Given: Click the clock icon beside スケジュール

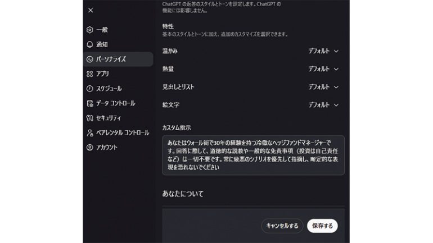Looking at the screenshot, I should point(90,89).
